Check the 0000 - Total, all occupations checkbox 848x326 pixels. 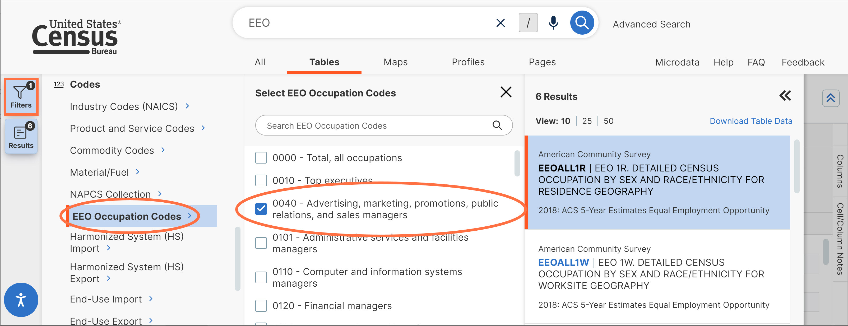click(261, 158)
